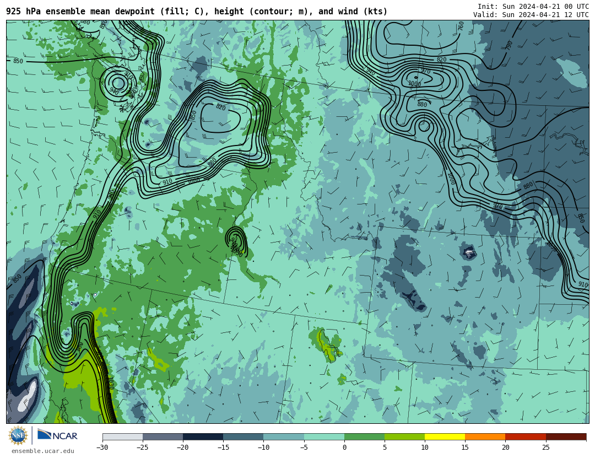
Task: Click the Init: Sun 2024-04-21 00 UTC text
Action: (x=533, y=7)
